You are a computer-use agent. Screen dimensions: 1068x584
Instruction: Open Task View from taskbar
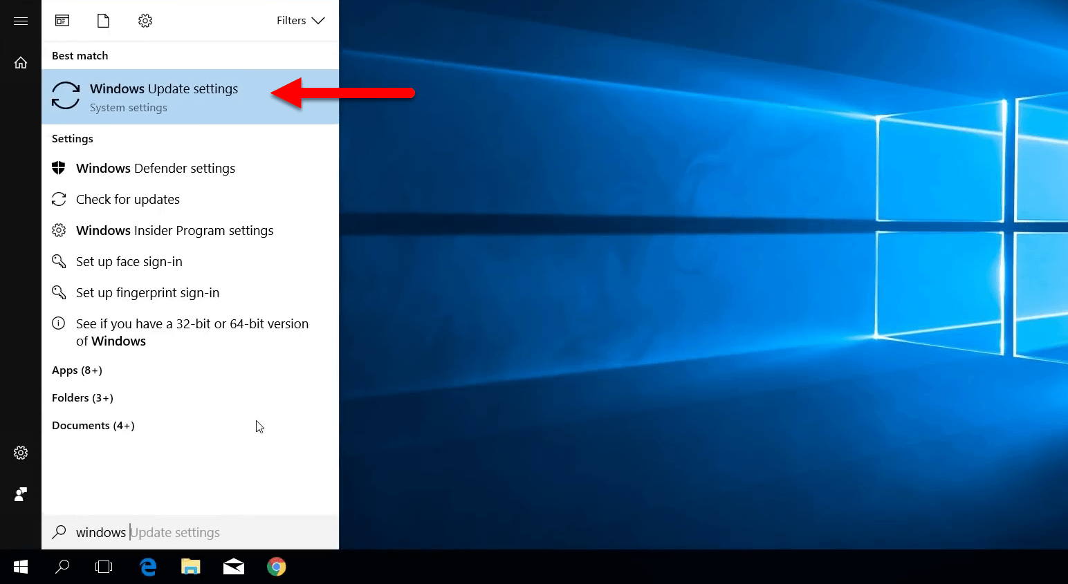tap(104, 567)
